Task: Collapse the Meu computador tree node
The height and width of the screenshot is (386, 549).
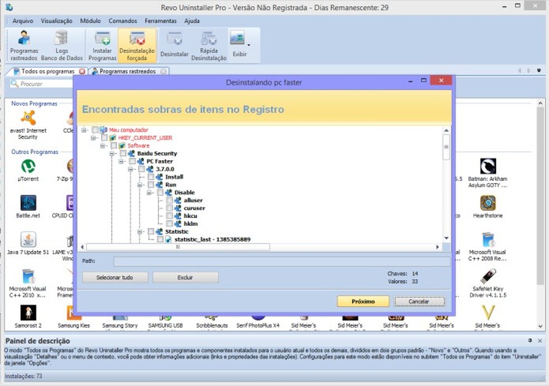Action: 84,130
